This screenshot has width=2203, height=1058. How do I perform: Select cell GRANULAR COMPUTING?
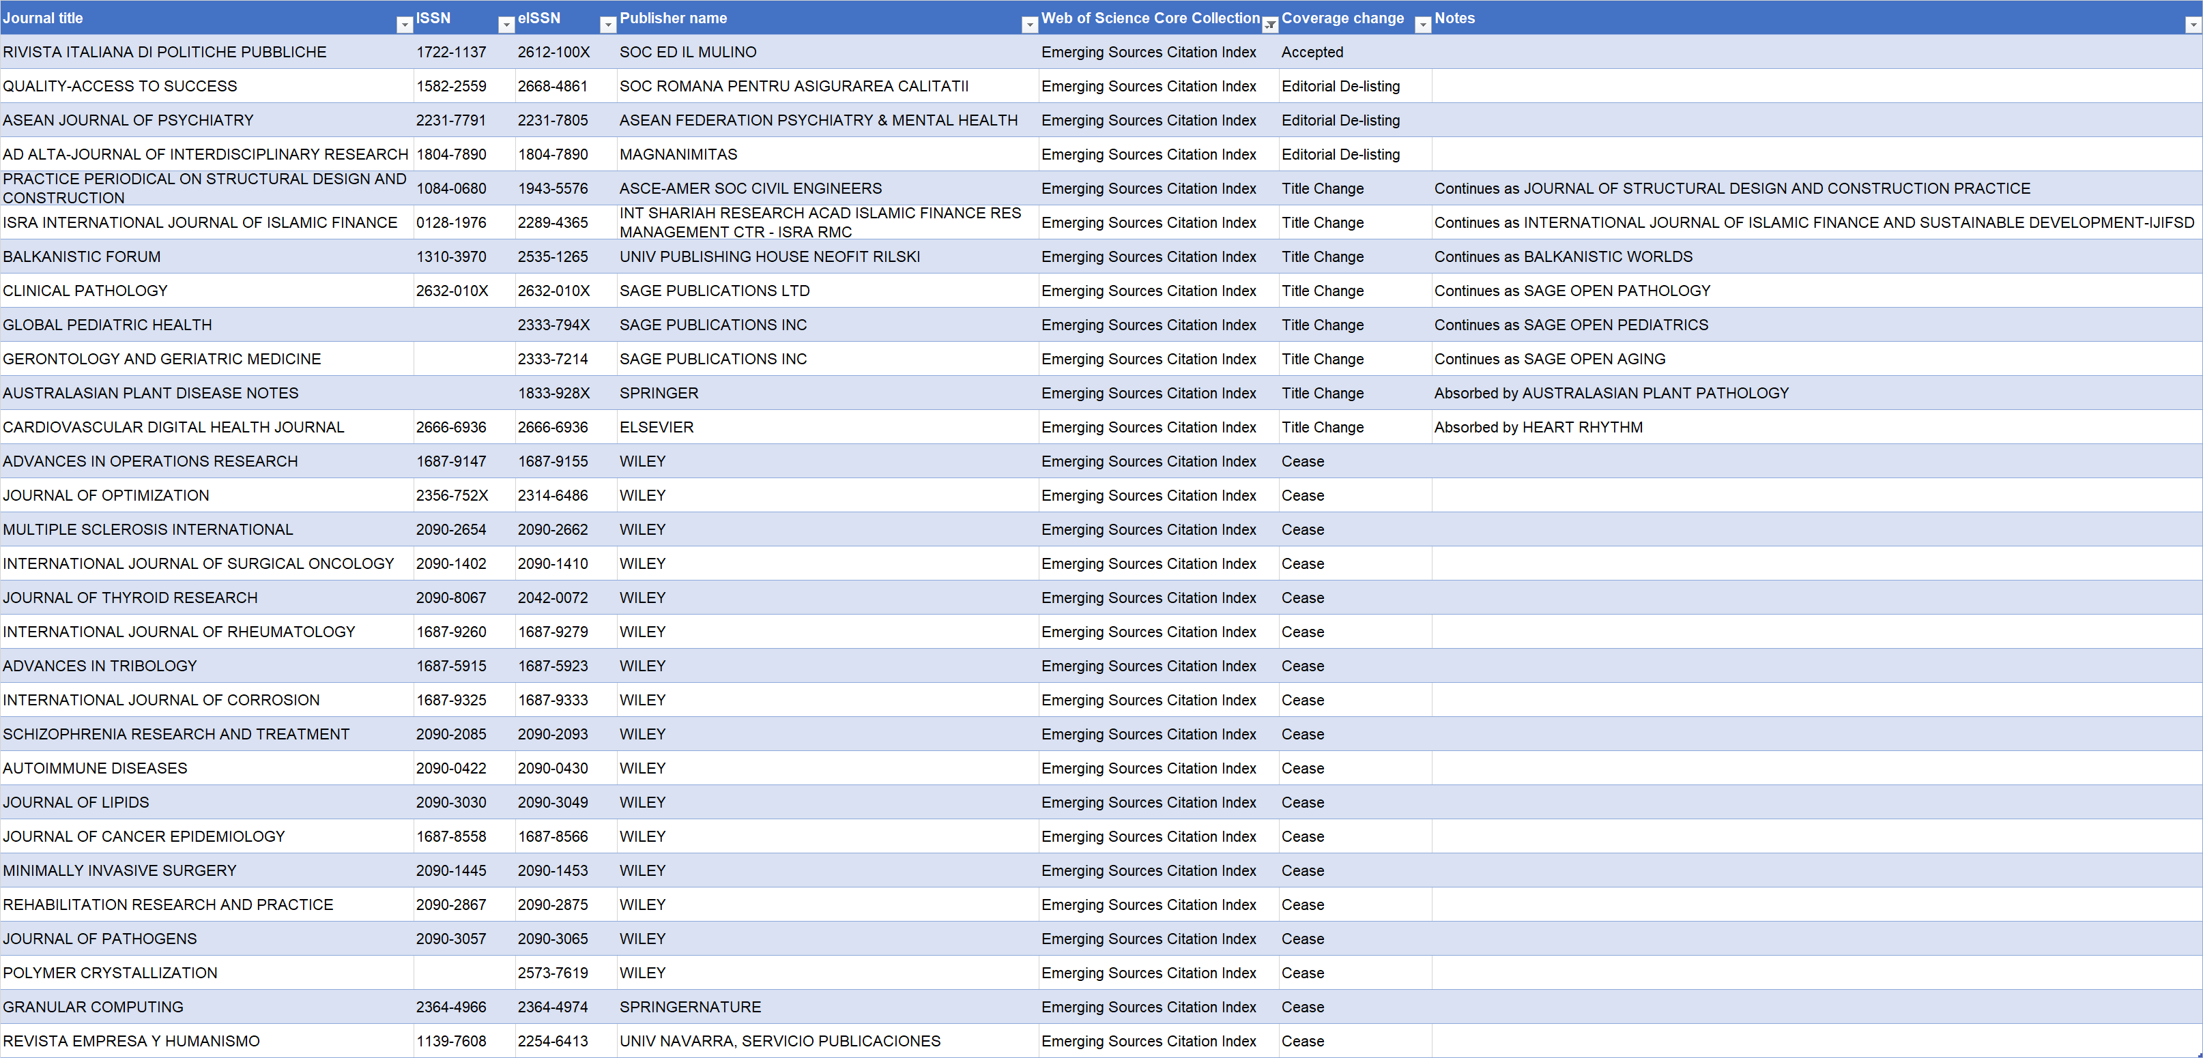click(x=207, y=1008)
